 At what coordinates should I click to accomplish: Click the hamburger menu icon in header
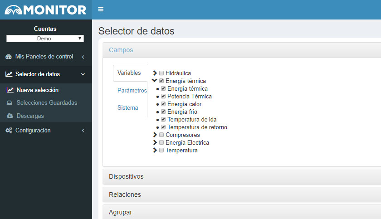[x=101, y=10]
